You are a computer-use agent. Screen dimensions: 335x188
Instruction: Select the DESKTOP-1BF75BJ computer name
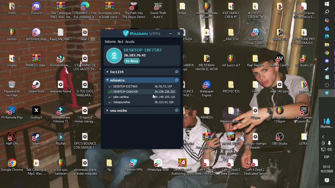tap(142, 50)
